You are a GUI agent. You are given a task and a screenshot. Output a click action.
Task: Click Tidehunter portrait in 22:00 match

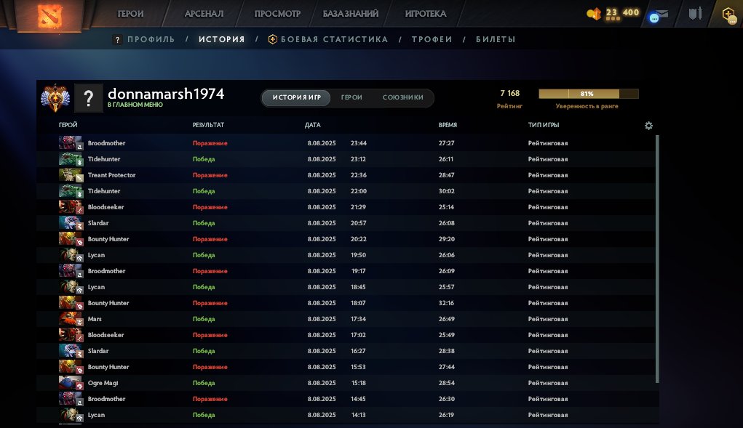pos(71,191)
